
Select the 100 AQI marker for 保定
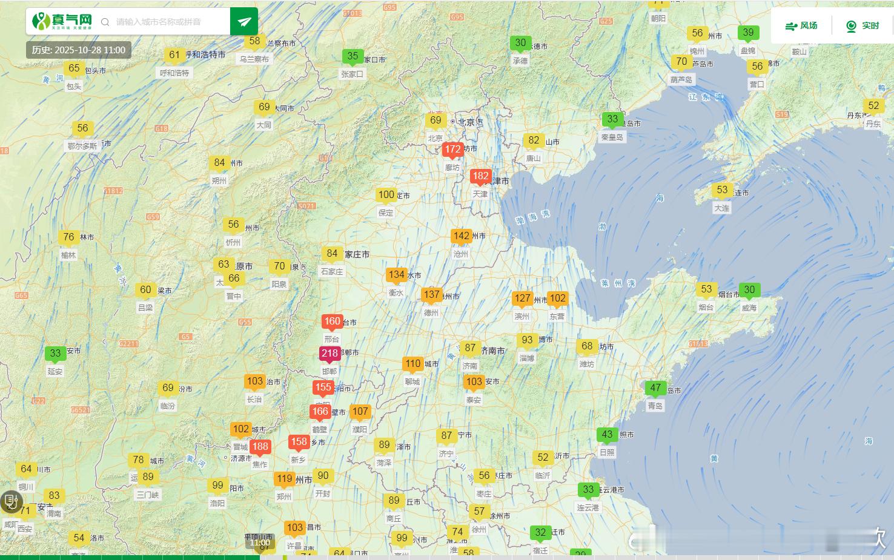[386, 196]
